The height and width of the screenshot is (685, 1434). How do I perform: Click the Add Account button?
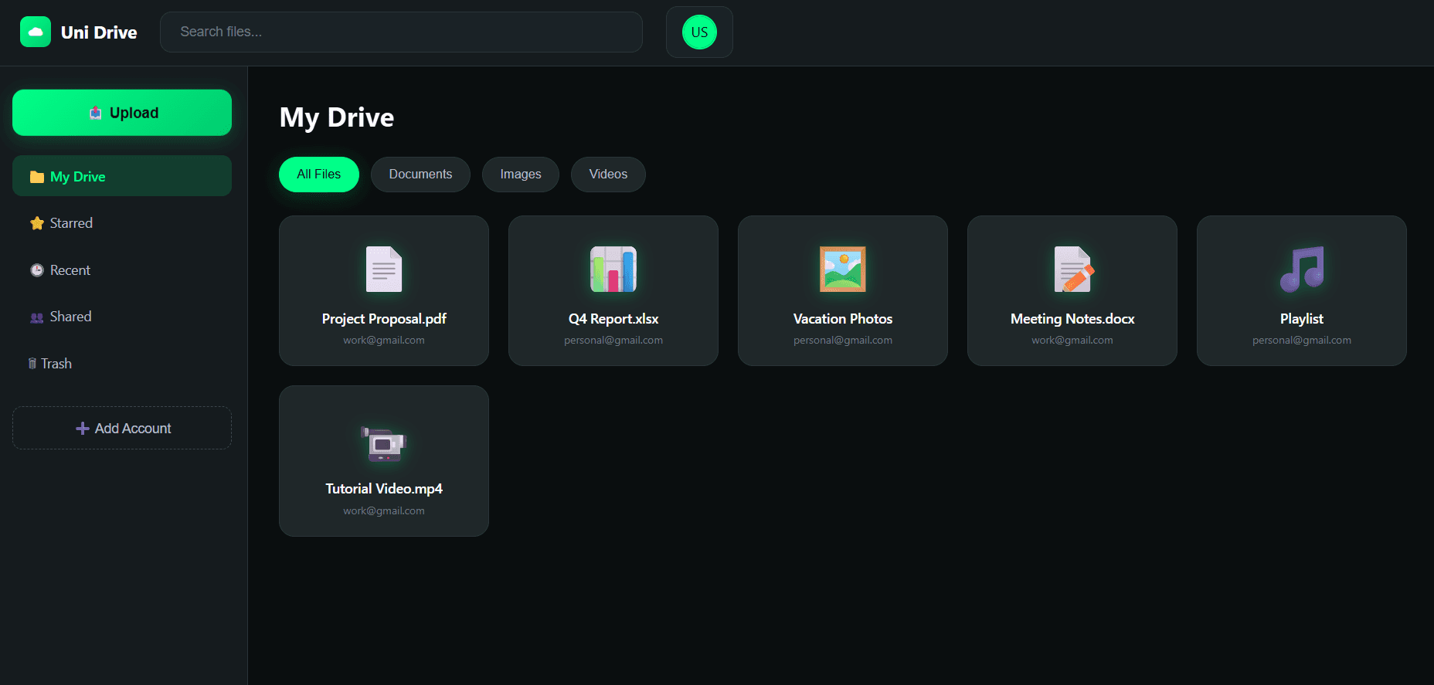(x=122, y=428)
